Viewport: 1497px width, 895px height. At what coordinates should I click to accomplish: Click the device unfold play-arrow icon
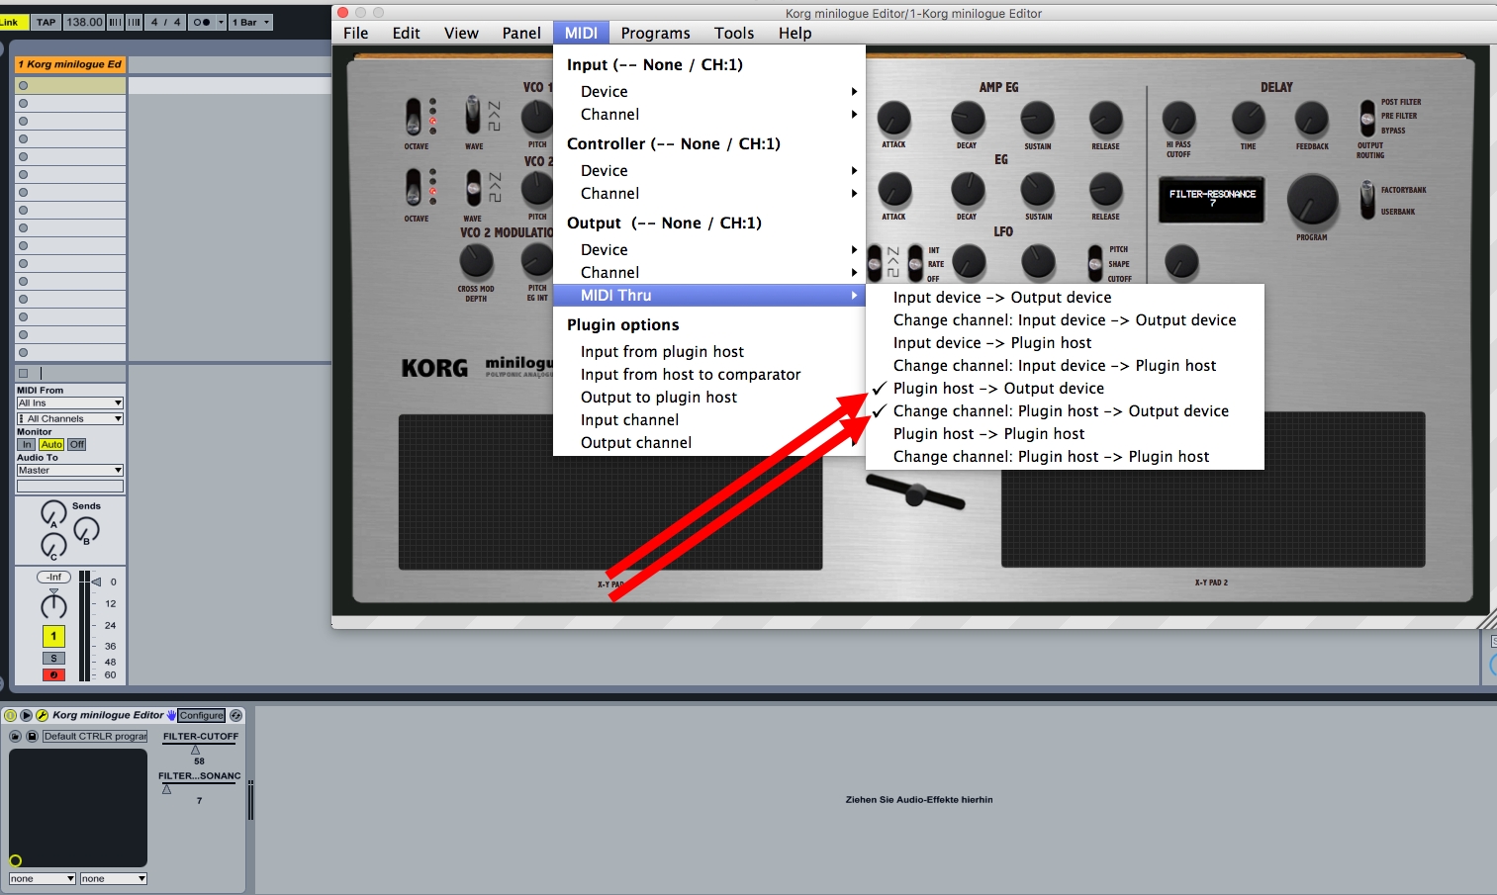pos(27,715)
